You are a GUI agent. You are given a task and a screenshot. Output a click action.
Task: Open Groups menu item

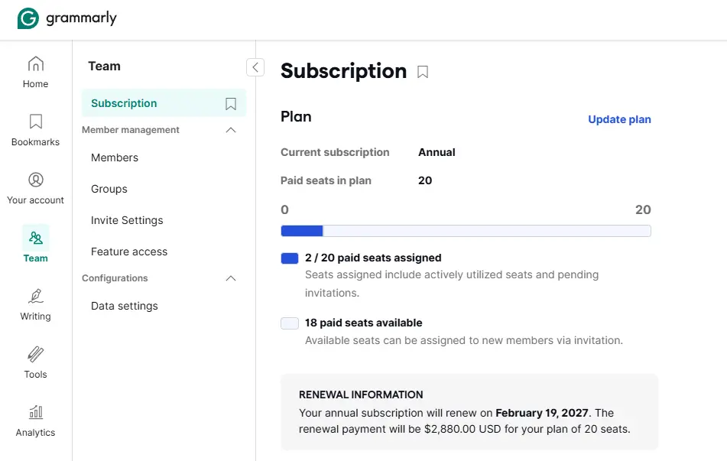pyautogui.click(x=109, y=190)
